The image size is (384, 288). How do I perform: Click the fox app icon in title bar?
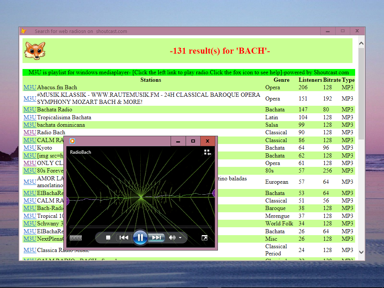pos(24,31)
